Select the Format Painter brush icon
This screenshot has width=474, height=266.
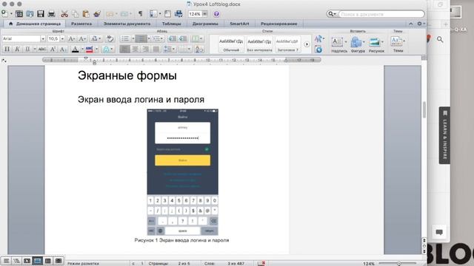[97, 14]
